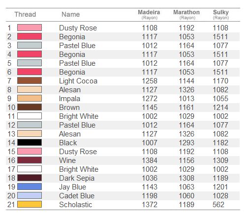
Task: Click Madeira code 1258 for Light Cocoa
Action: tap(150, 81)
